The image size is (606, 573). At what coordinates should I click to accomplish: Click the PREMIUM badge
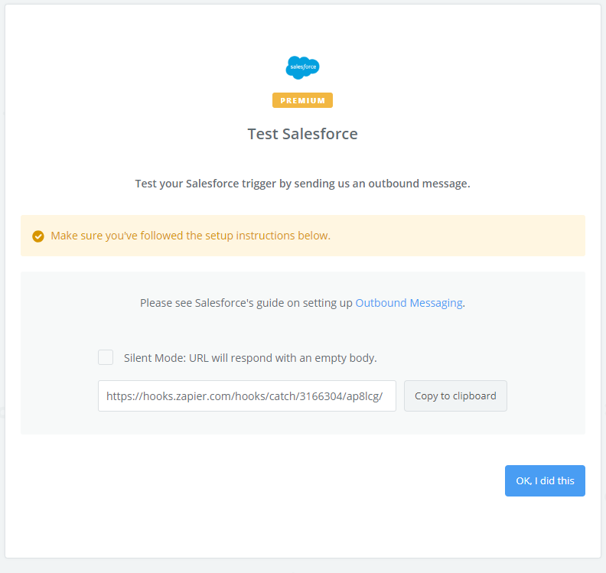(302, 100)
